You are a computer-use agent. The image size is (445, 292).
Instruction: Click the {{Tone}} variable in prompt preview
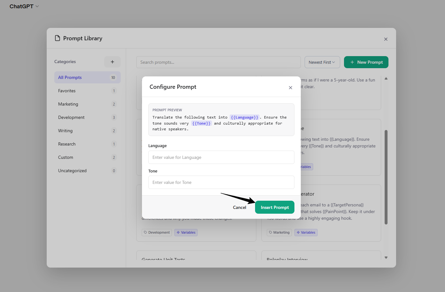(x=201, y=123)
